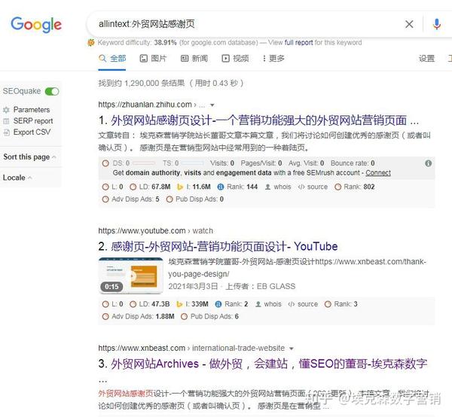The image size is (452, 417).
Task: Click the Export CSV file icon
Action: [x=6, y=132]
